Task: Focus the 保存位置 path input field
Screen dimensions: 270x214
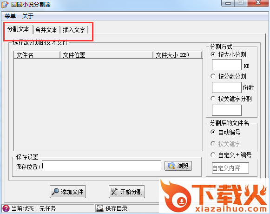Action: pos(102,166)
